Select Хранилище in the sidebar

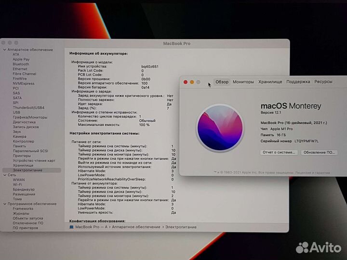pyautogui.click(x=23, y=165)
